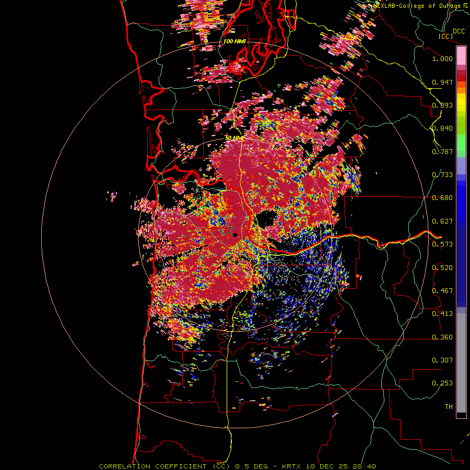The image size is (470, 470).
Task: Pick the bright green color bar segment
Action: [x=461, y=143]
